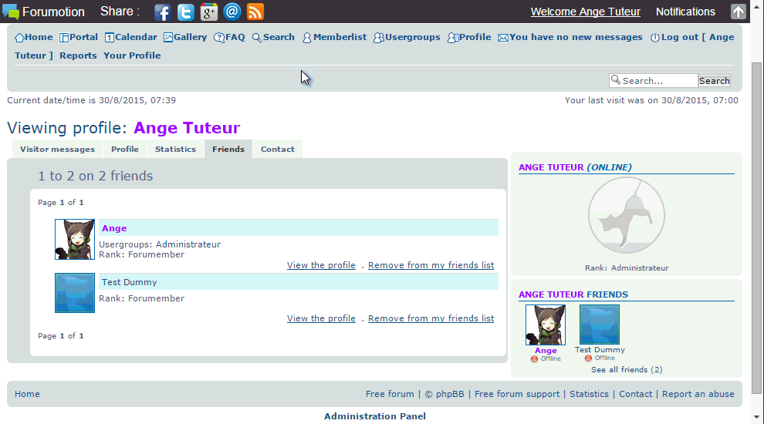Open the Search link in the navigation bar

pyautogui.click(x=273, y=37)
